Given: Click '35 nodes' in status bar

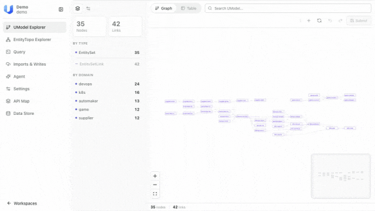Looking at the screenshot, I should point(158,207).
